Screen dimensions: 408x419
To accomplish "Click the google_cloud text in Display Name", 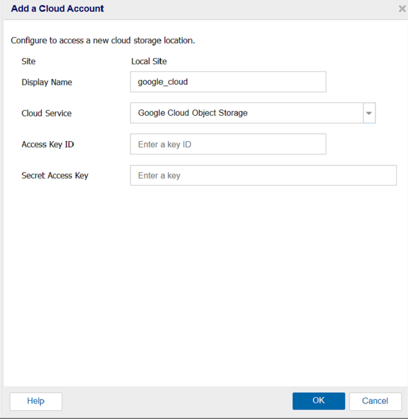I will tap(163, 82).
